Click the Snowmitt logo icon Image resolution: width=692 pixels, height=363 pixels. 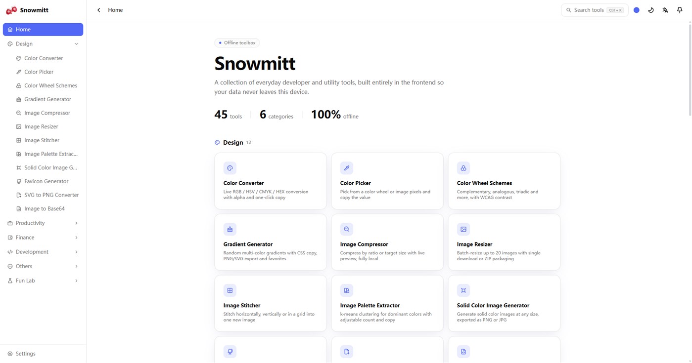[x=11, y=10]
